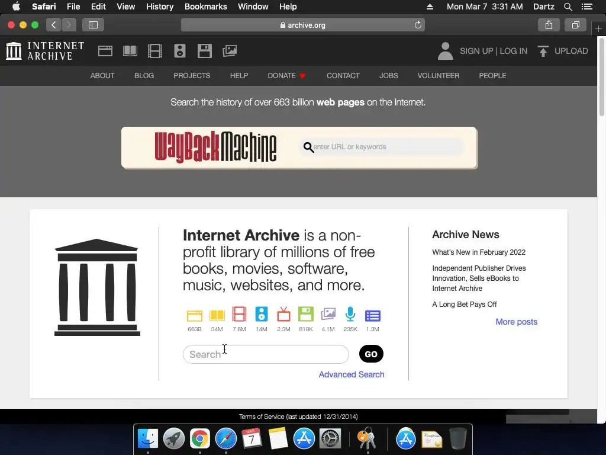Open the ABOUT page link
The width and height of the screenshot is (606, 455).
tap(102, 75)
